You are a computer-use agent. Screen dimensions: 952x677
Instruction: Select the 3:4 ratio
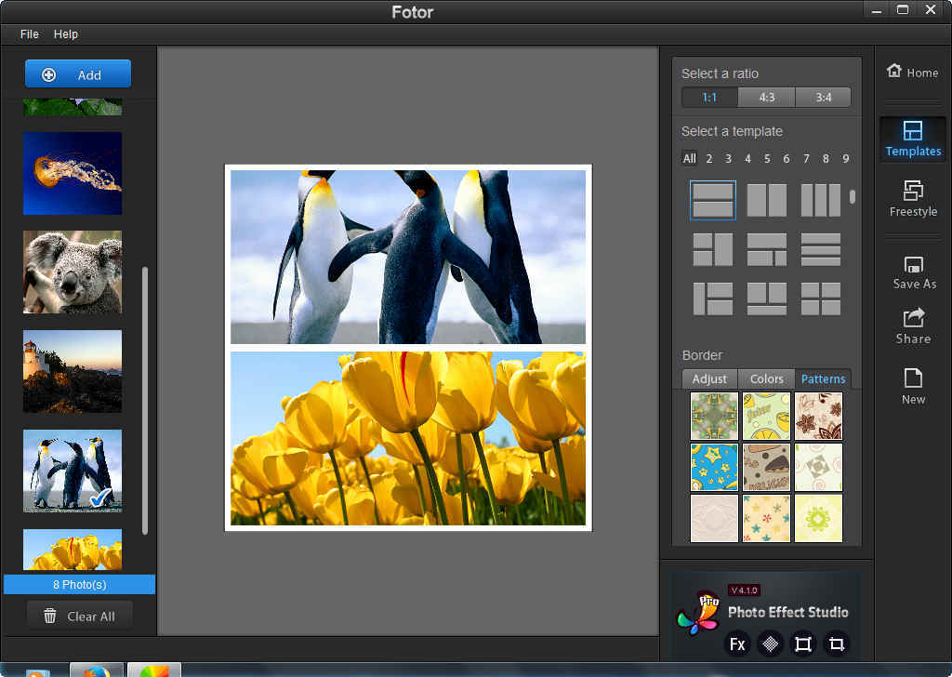[x=824, y=97]
